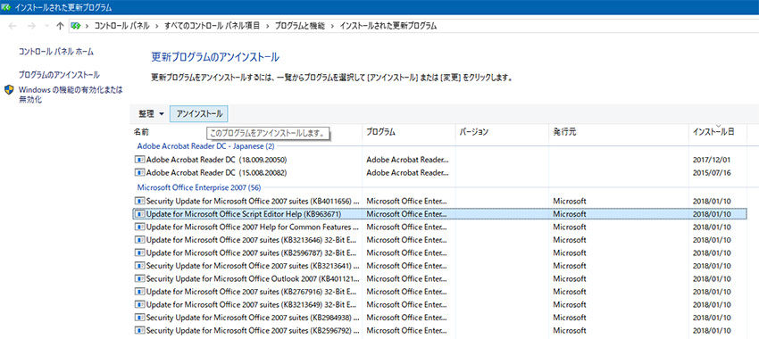Collapse the Adobe Acrobat Reader DC - Japanese group
This screenshot has width=759, height=339.
(x=205, y=145)
